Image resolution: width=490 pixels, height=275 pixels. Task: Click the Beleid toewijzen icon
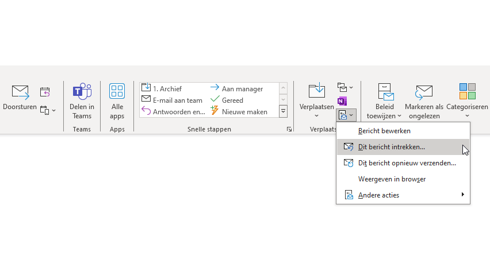click(385, 92)
